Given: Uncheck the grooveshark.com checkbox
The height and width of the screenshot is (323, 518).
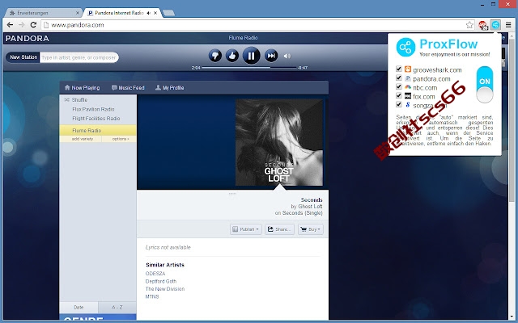Looking at the screenshot, I should [x=399, y=69].
